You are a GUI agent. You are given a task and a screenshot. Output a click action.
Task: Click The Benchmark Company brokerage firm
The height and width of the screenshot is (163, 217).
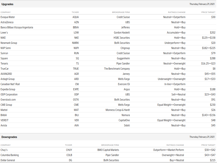point(117,69)
